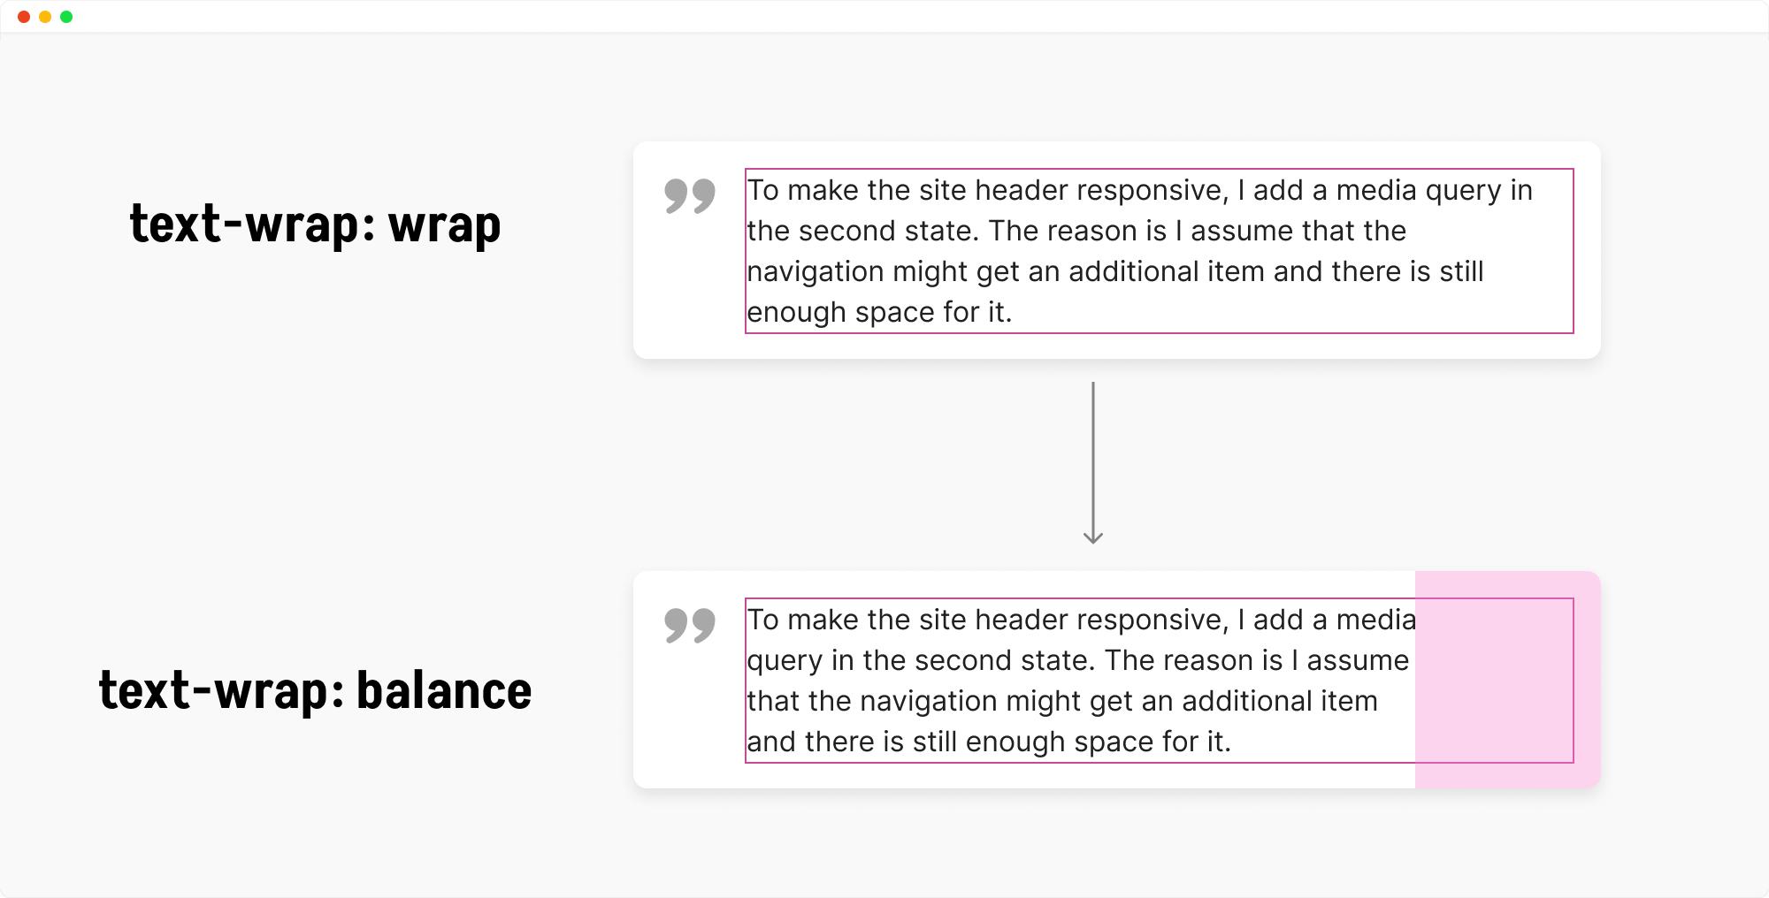This screenshot has height=898, width=1769.
Task: Click the downward arrow between the cards
Action: coord(1093,462)
